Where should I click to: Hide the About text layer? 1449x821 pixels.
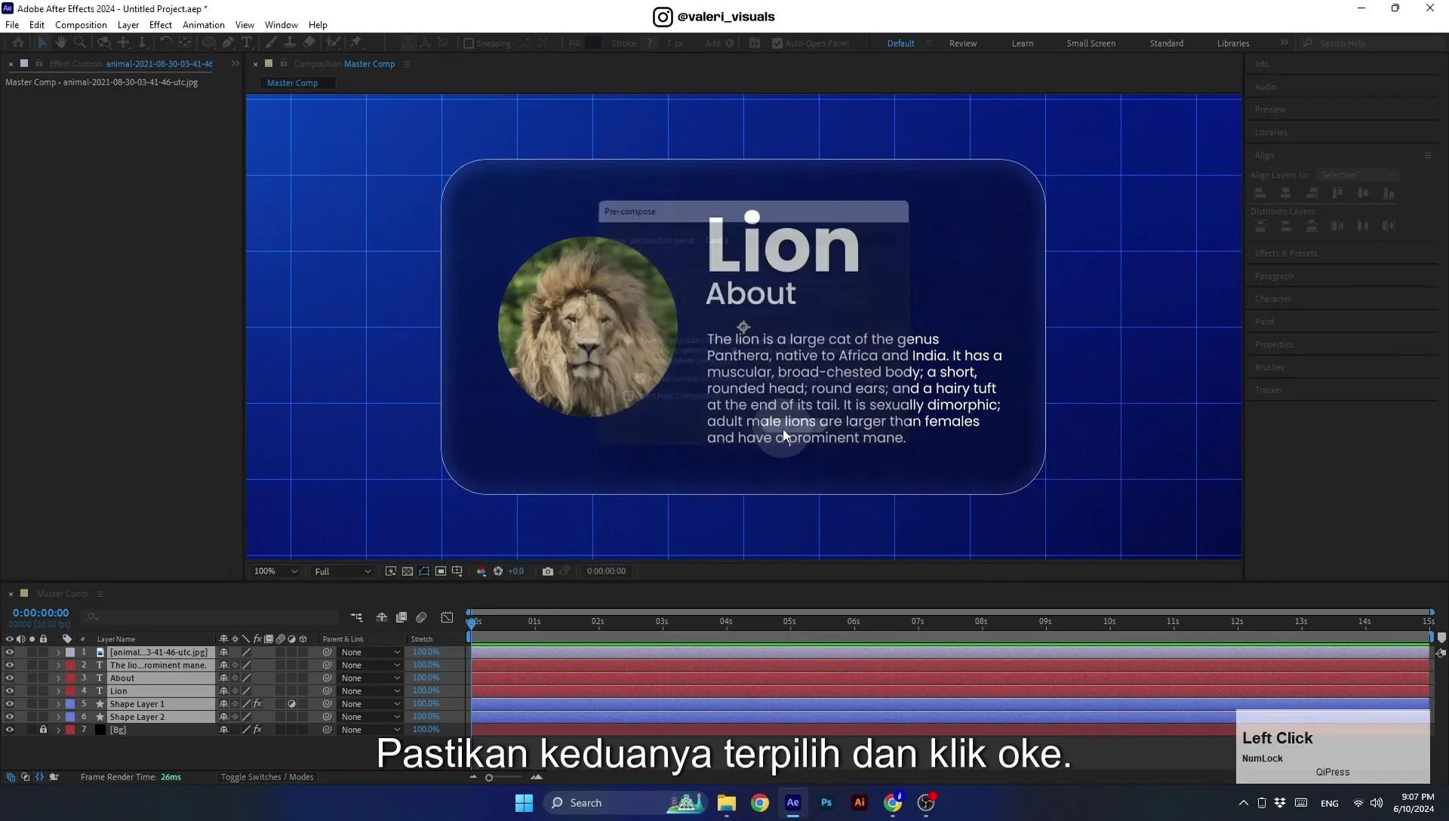(x=10, y=678)
